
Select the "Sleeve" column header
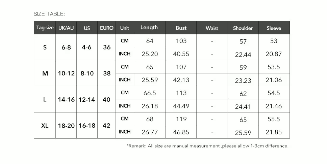(x=274, y=28)
